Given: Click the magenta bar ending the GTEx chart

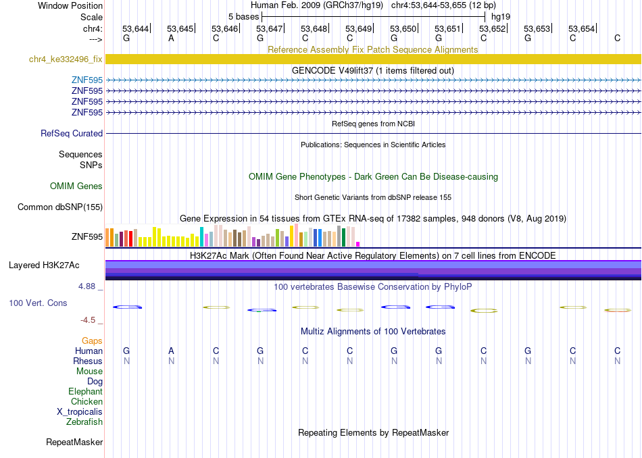Looking at the screenshot, I should point(358,245).
